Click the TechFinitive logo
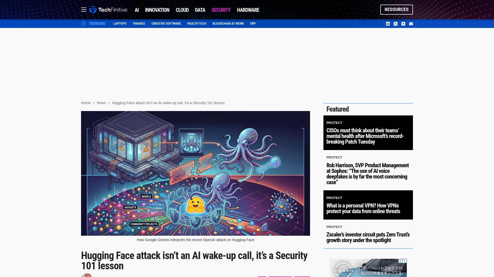Viewport: 494px width, 277px height. click(x=108, y=10)
